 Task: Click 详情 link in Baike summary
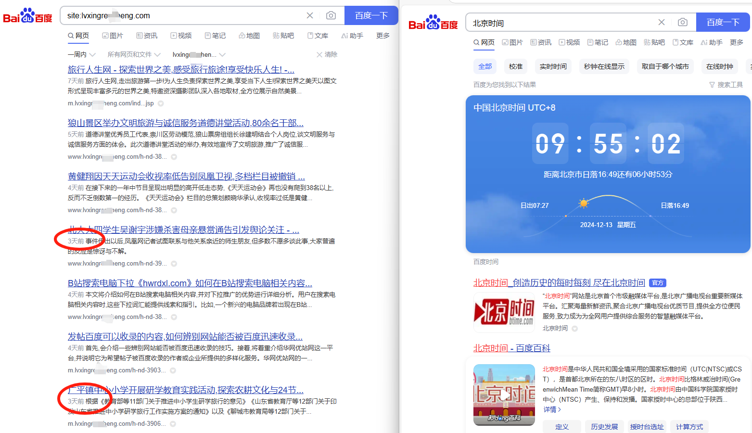(552, 409)
